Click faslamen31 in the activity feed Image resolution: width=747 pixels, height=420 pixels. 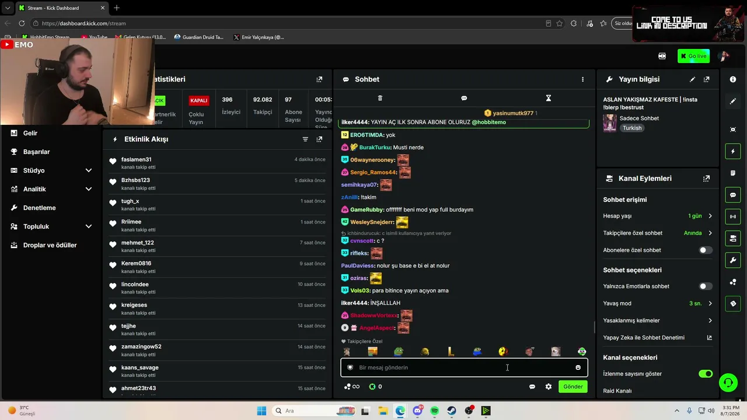click(136, 159)
